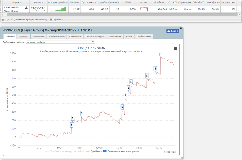
Task: Click the topmost $ win marker near 100K
Action: (161, 54)
